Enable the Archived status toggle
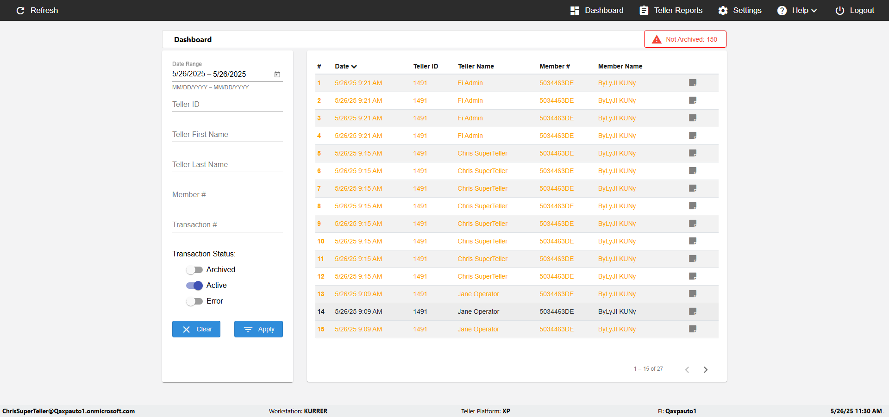 (x=194, y=270)
